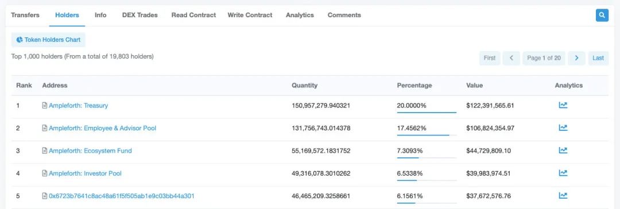The image size is (620, 209).
Task: Open analytics chart icon for Ecosystem Fund row
Action: point(563,150)
